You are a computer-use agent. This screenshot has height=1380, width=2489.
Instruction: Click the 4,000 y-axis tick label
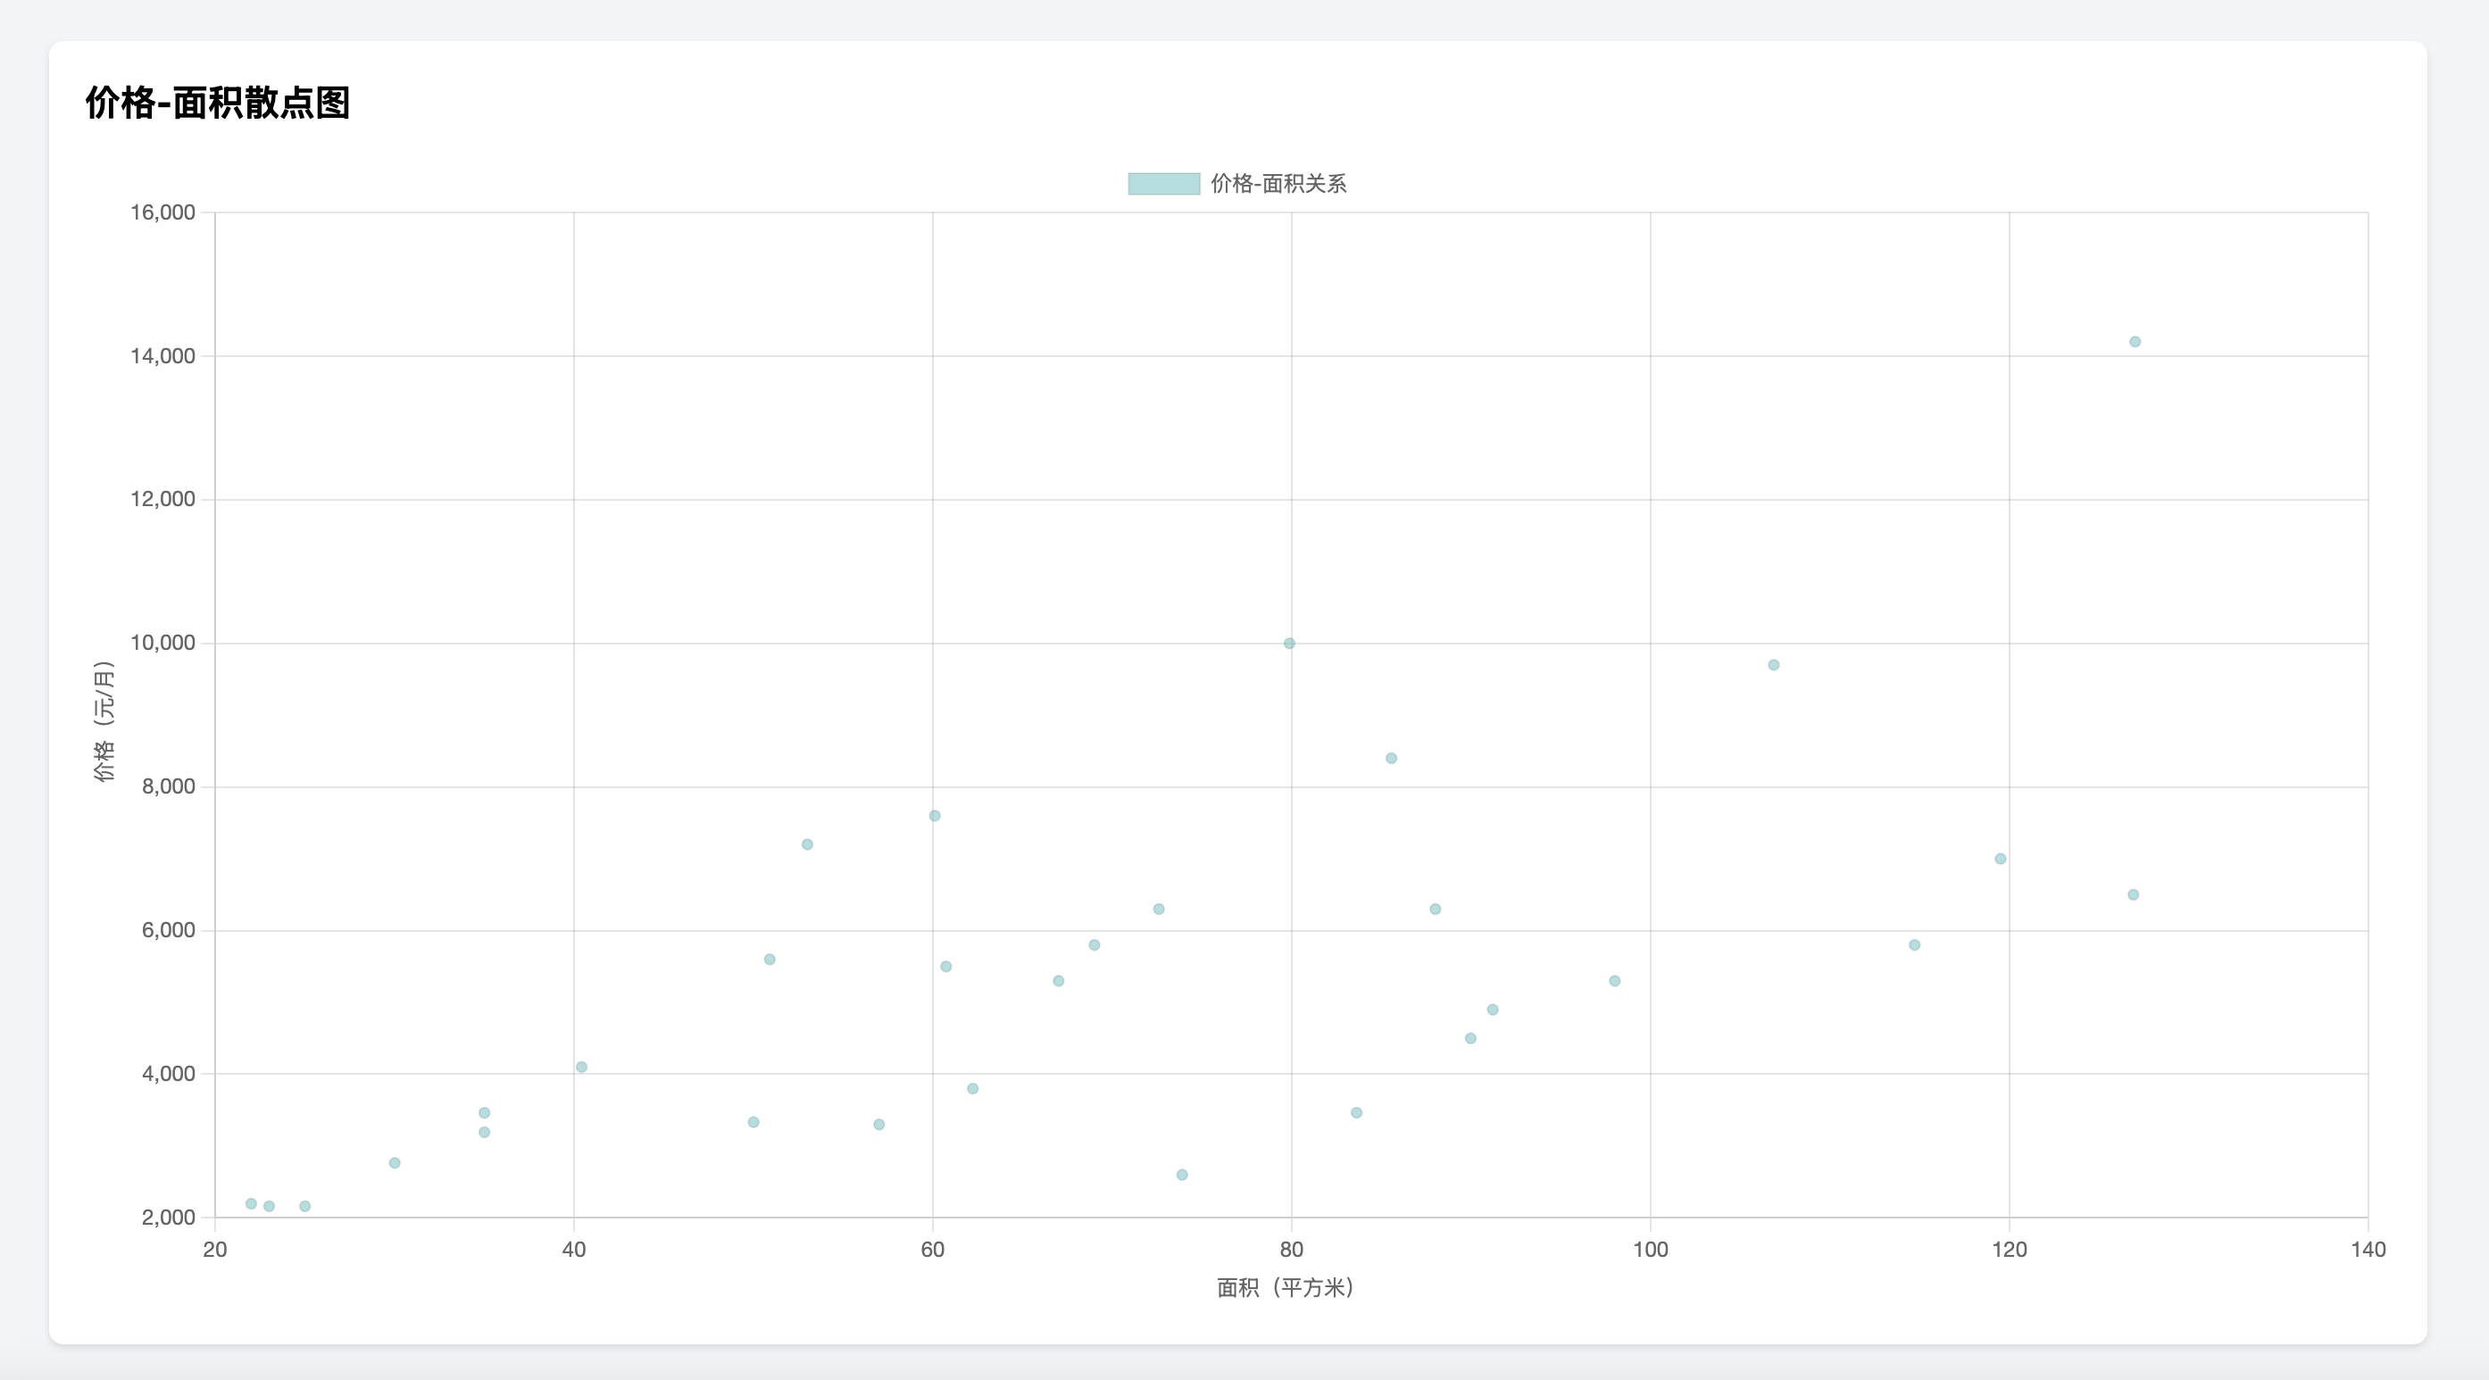168,1074
